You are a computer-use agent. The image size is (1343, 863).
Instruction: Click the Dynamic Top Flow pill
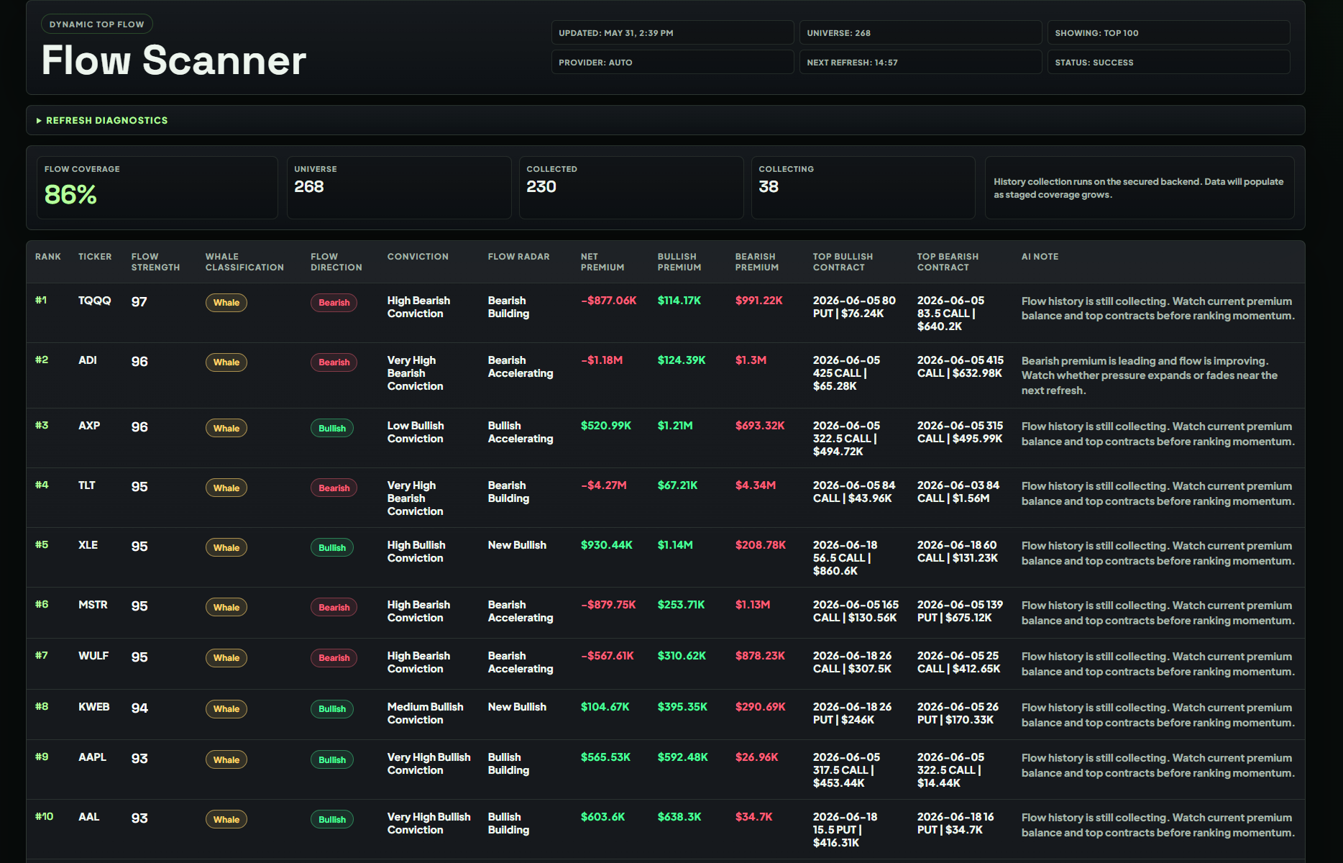coord(96,24)
